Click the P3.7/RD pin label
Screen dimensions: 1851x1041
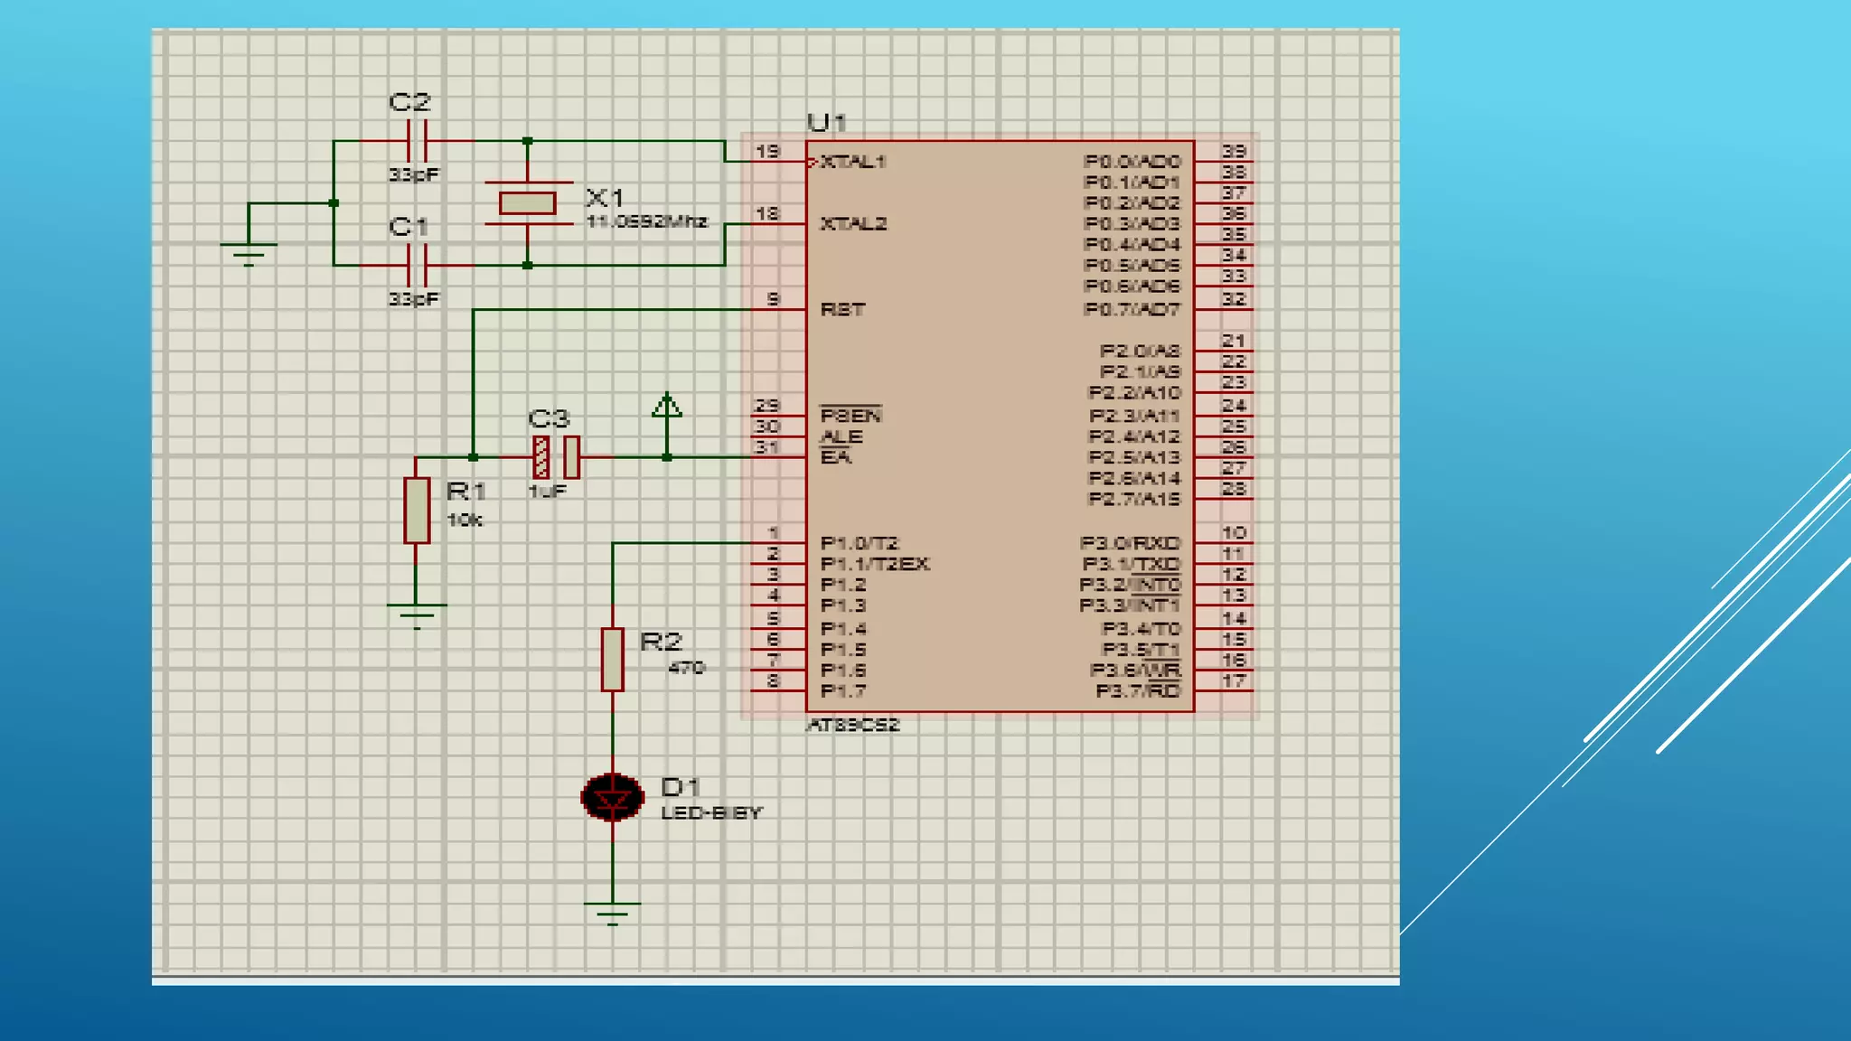pyautogui.click(x=1138, y=691)
